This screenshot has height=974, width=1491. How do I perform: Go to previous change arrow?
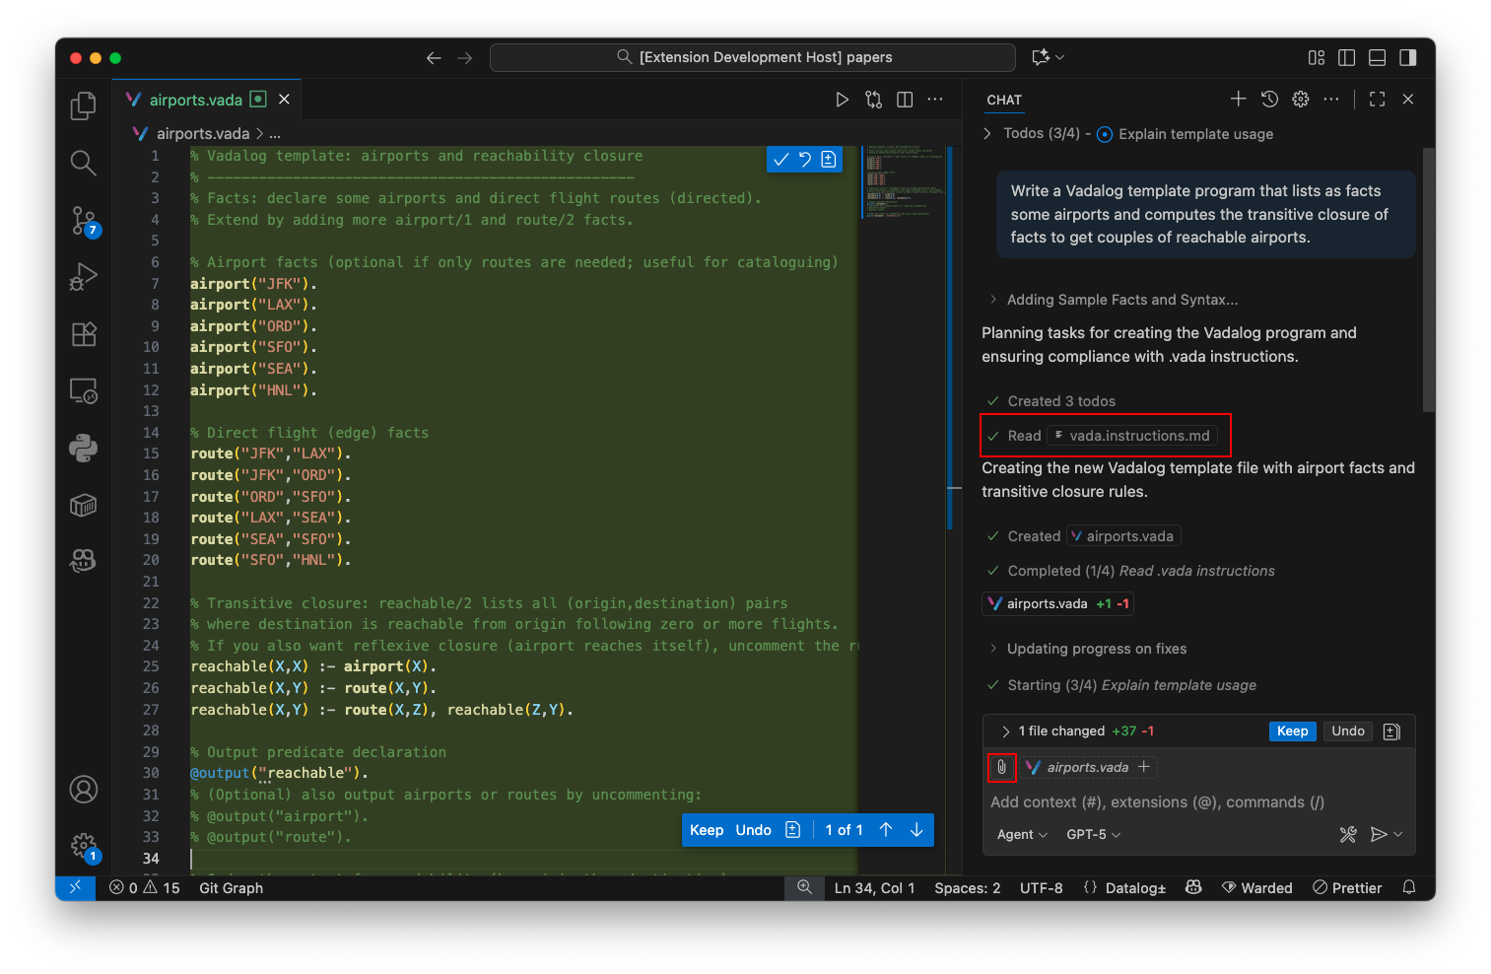pyautogui.click(x=886, y=830)
